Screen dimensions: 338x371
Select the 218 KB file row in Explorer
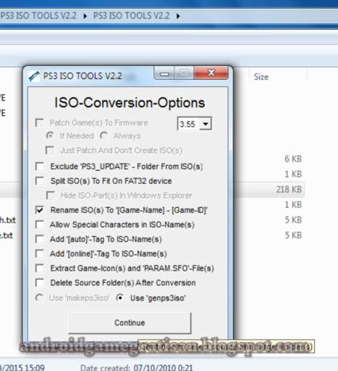point(289,189)
